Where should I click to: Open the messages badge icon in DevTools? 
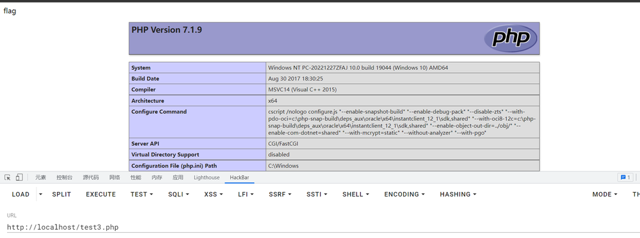click(625, 177)
